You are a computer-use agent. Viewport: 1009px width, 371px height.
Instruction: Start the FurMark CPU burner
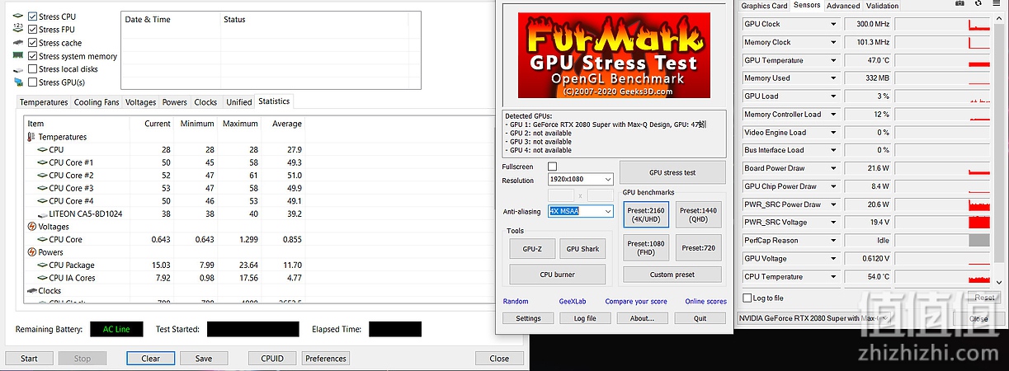pos(558,275)
